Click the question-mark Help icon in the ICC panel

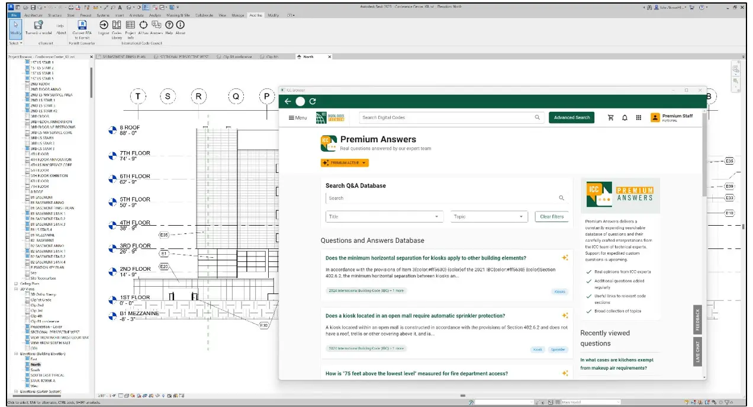pos(169,25)
